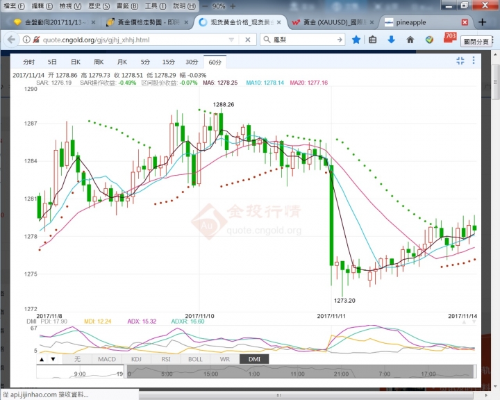Bookmark this page with the star icon
Screen dimensions: 500x400
356,40
